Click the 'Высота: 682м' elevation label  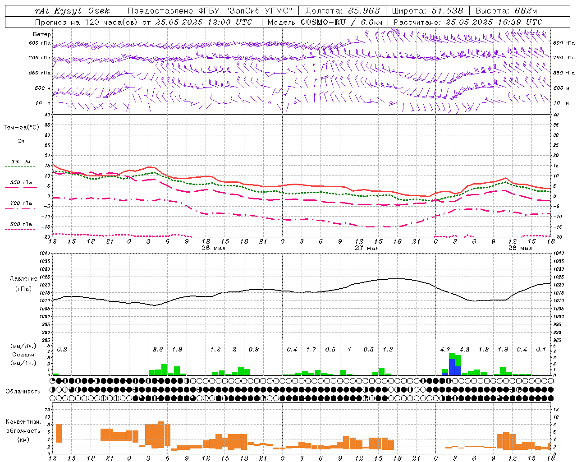pos(506,11)
